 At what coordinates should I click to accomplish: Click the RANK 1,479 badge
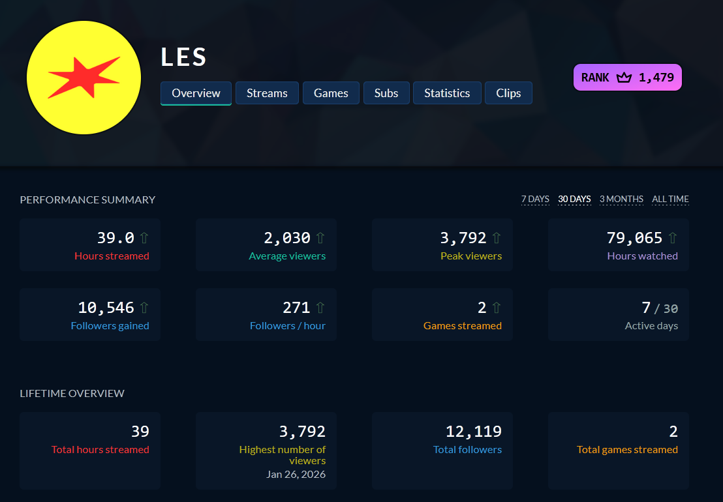(x=627, y=77)
